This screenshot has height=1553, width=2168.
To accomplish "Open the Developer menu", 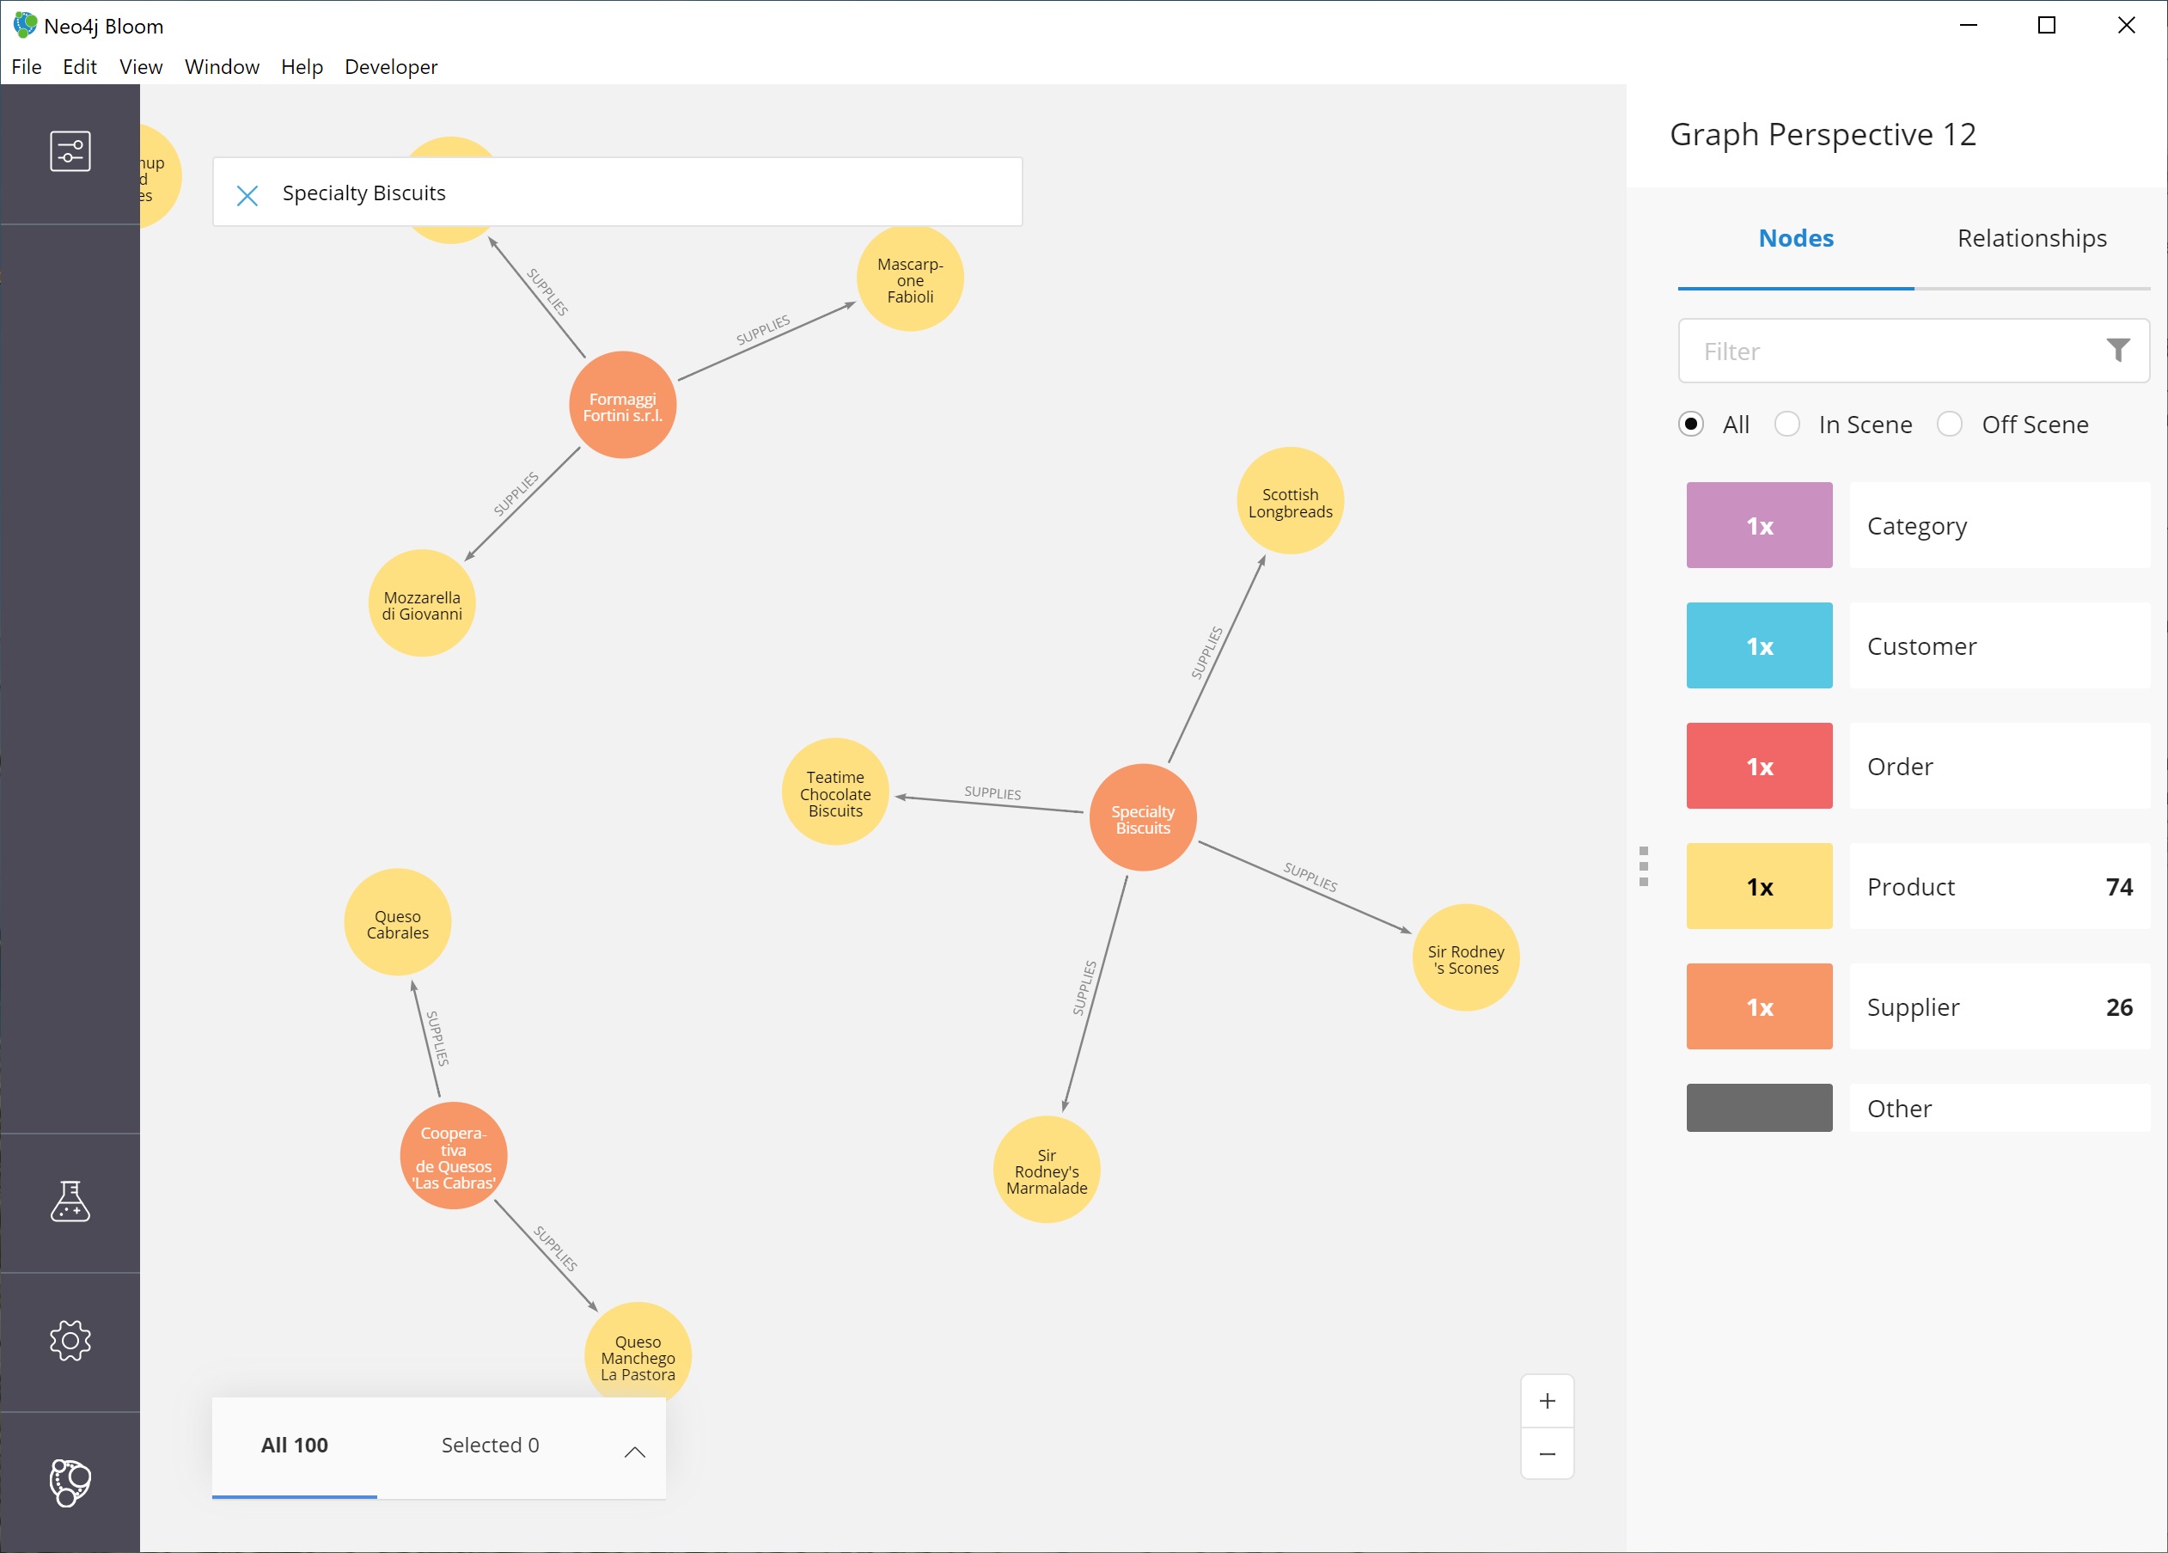I will [391, 67].
